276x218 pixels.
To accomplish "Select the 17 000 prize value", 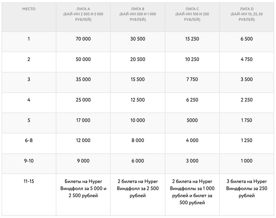I will pyautogui.click(x=83, y=120).
